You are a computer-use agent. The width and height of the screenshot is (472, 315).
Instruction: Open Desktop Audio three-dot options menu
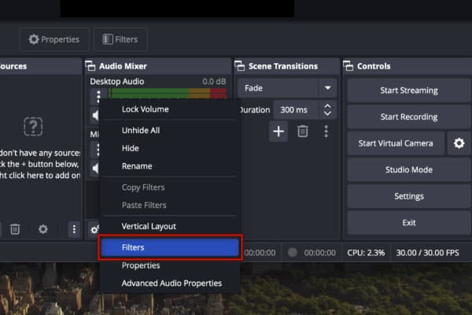point(98,95)
